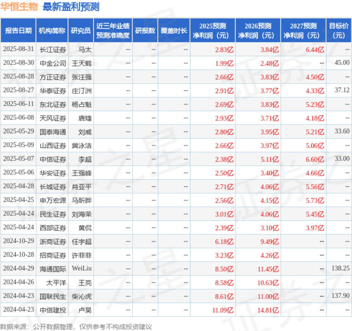Click the 最新盈利预测 heading
The height and width of the screenshot is (331, 352).
pyautogui.click(x=71, y=7)
